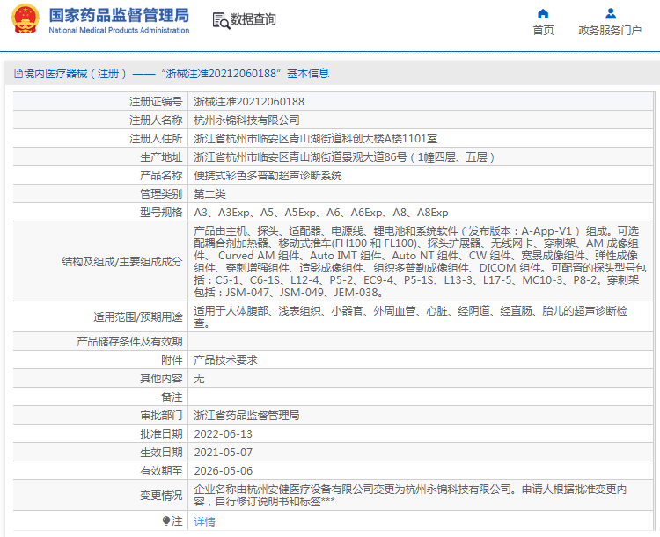
Task: Go to 首页 text link
Action: (x=543, y=31)
